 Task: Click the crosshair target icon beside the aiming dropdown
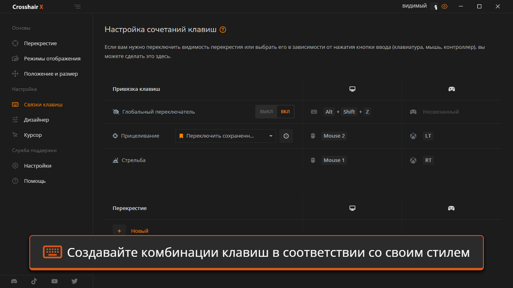pos(286,136)
